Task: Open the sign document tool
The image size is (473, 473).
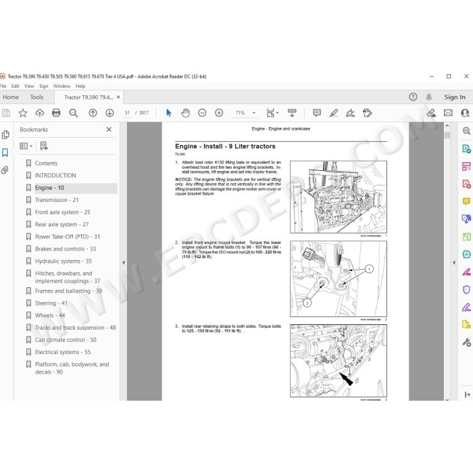Action: point(350,113)
